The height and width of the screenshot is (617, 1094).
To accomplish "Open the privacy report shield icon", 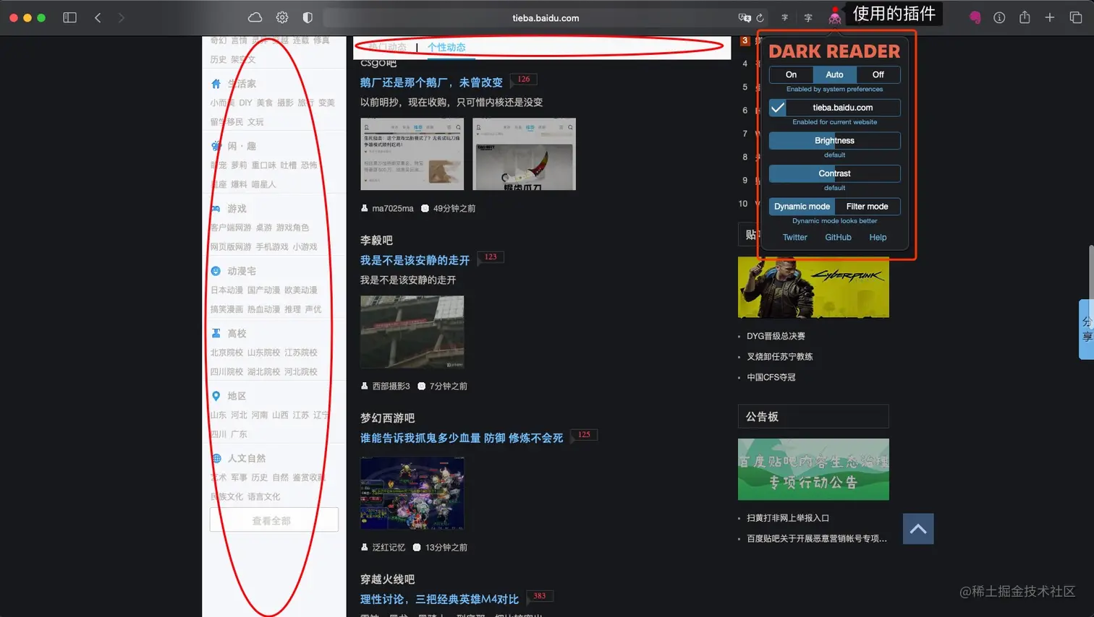I will point(308,17).
